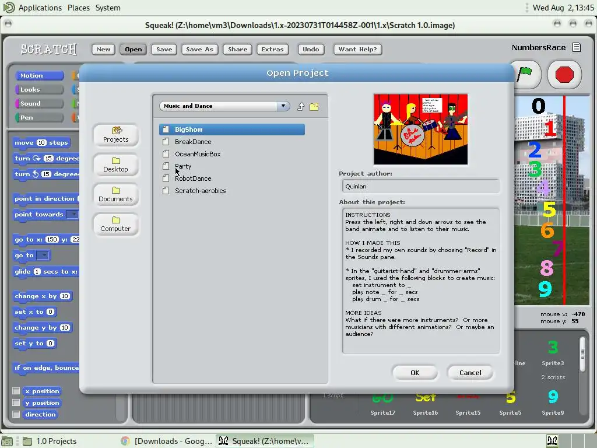The height and width of the screenshot is (448, 597).
Task: Select Sprite5 in the sprite list
Action: tap(510, 402)
